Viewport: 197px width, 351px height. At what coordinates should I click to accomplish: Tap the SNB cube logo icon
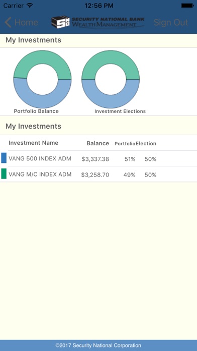click(x=60, y=22)
